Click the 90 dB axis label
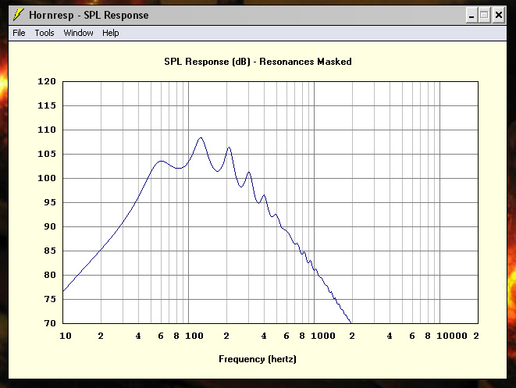This screenshot has height=388, width=516. click(50, 226)
